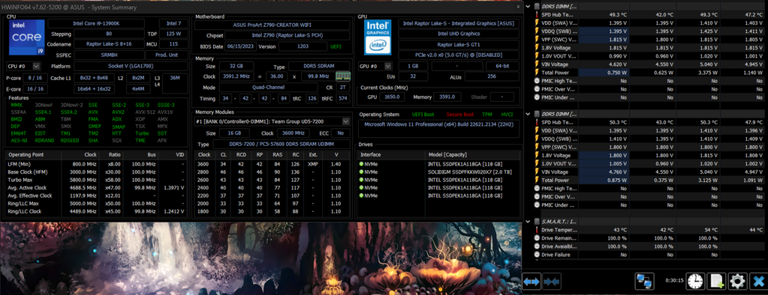Click the clock reset-timer icon in sensors toolbar
This screenshot has height=295, width=768.
[x=695, y=282]
